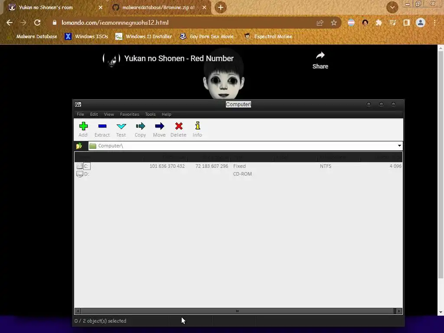Click the status text 0 / 2 object(s) selected
The width and height of the screenshot is (444, 333).
[x=101, y=321]
